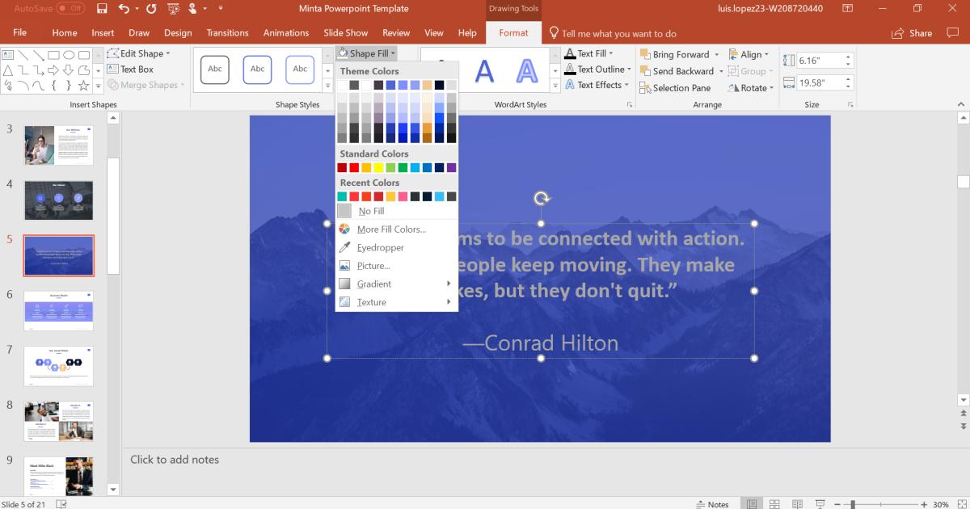Insert a Text Box from Insert Shapes
970x509 pixels.
(x=134, y=69)
